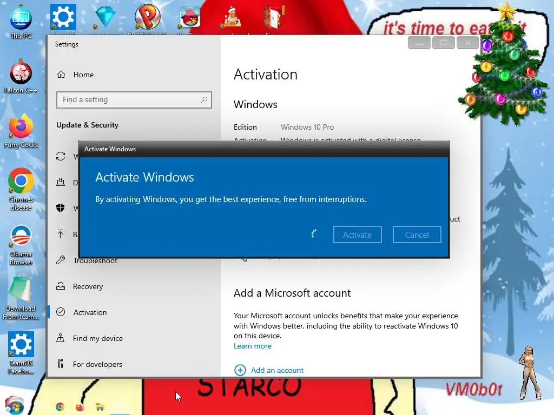Open the Firefox desktop shortcut
The height and width of the screenshot is (415, 554).
21,131
